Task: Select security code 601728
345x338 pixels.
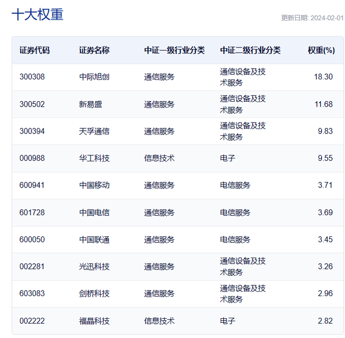Action: coord(32,212)
